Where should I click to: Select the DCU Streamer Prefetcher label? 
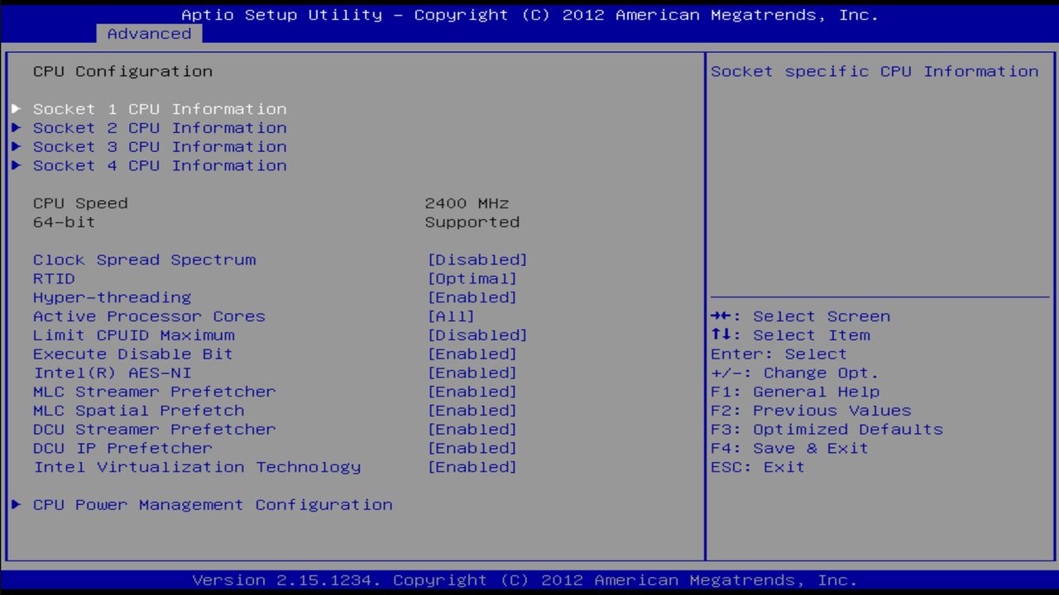[155, 430]
